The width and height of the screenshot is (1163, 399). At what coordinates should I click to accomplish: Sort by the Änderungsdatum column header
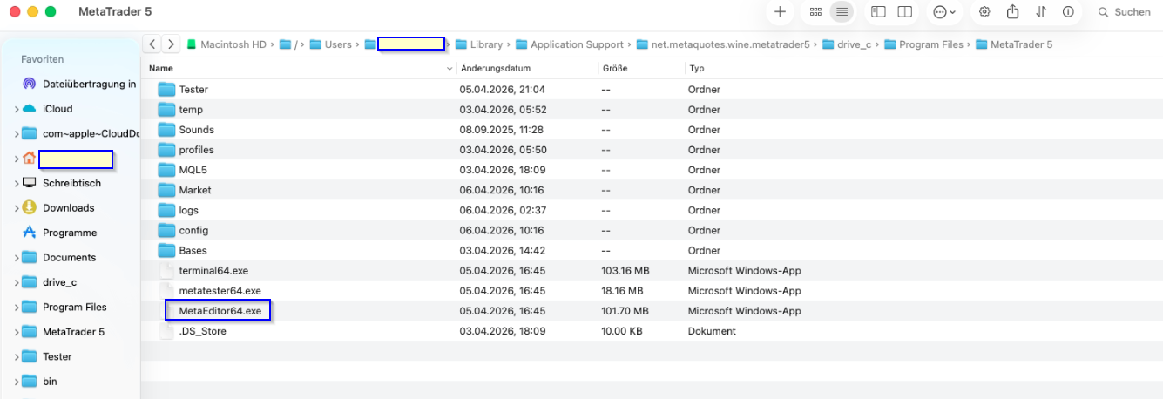[496, 68]
